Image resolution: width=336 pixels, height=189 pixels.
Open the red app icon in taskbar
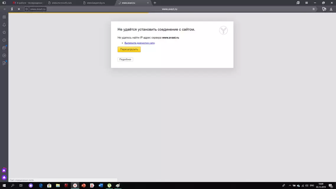coord(66,185)
